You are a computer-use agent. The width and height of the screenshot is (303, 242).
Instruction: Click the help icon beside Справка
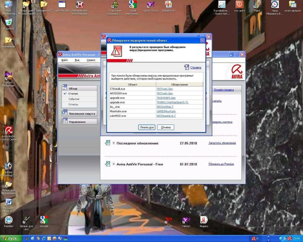coord(187,67)
